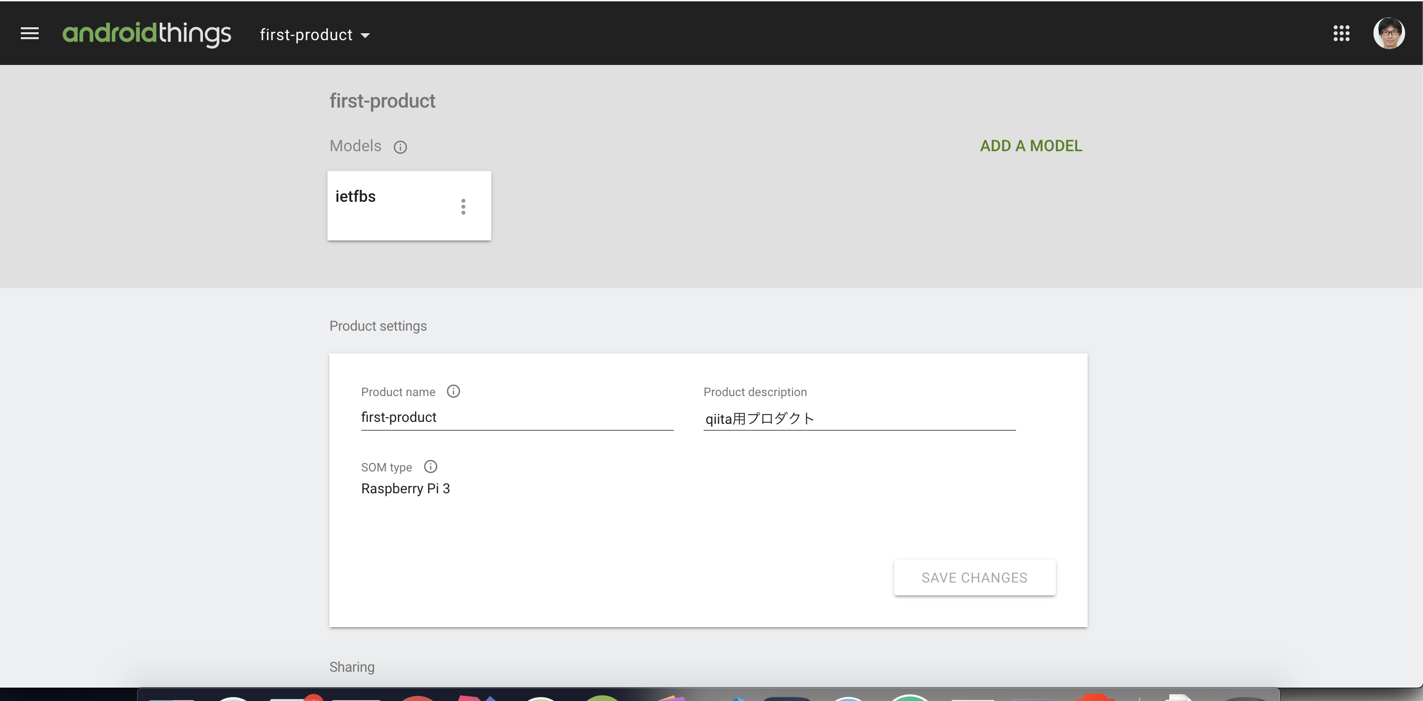Screen dimensions: 1423x701
Task: Show info tooltip for Product name
Action: click(x=453, y=391)
